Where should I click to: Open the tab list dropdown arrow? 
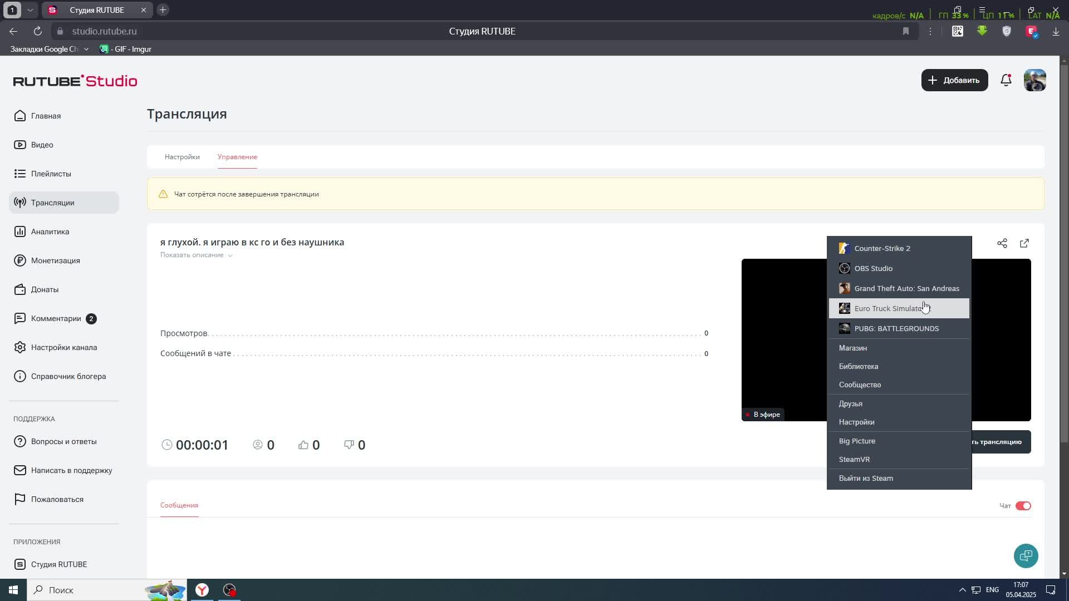click(x=30, y=10)
